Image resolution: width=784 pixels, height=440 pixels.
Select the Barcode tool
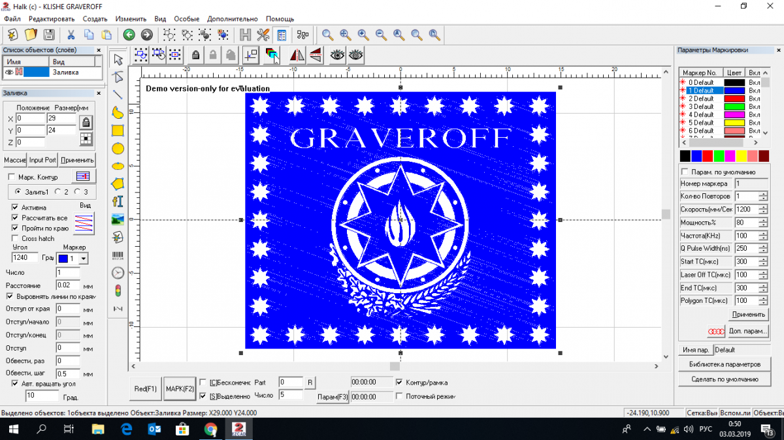click(118, 255)
